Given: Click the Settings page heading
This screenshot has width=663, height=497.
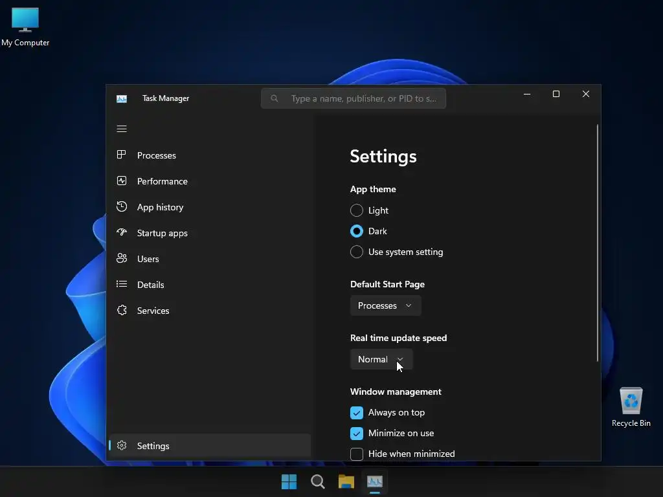Looking at the screenshot, I should click(383, 157).
